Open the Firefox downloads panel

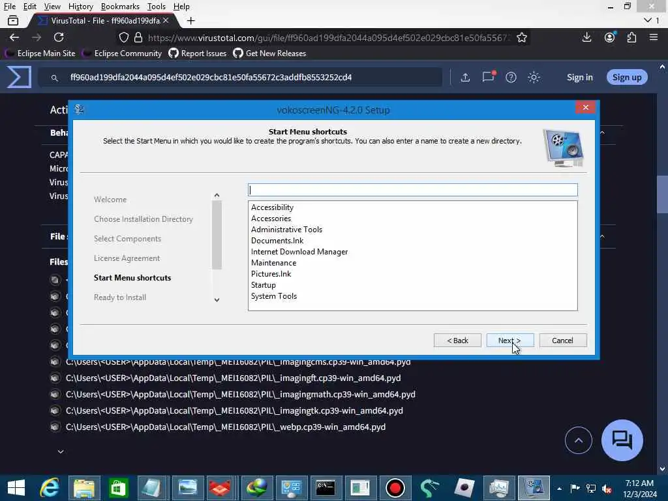tap(586, 37)
